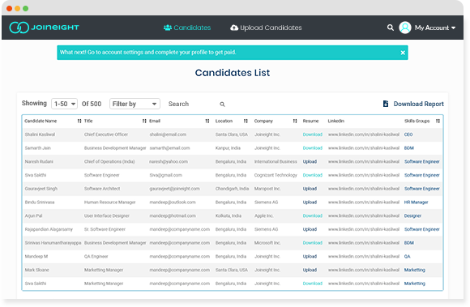The height and width of the screenshot is (307, 470).
Task: Open Naresh Rudani's Software Engineer skills group
Action: tap(421, 162)
